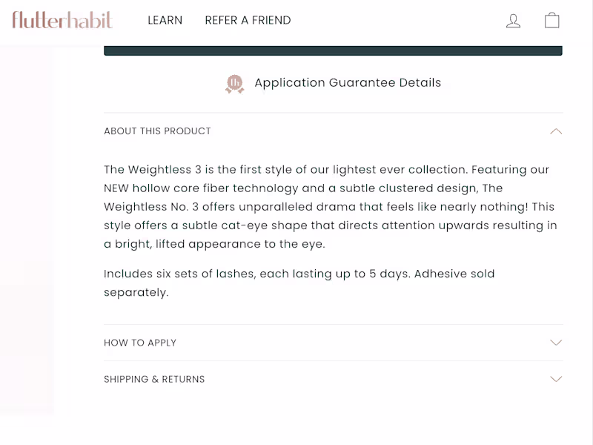Select the HOW TO APPLY label
Screen dimensions: 593x445
point(140,343)
